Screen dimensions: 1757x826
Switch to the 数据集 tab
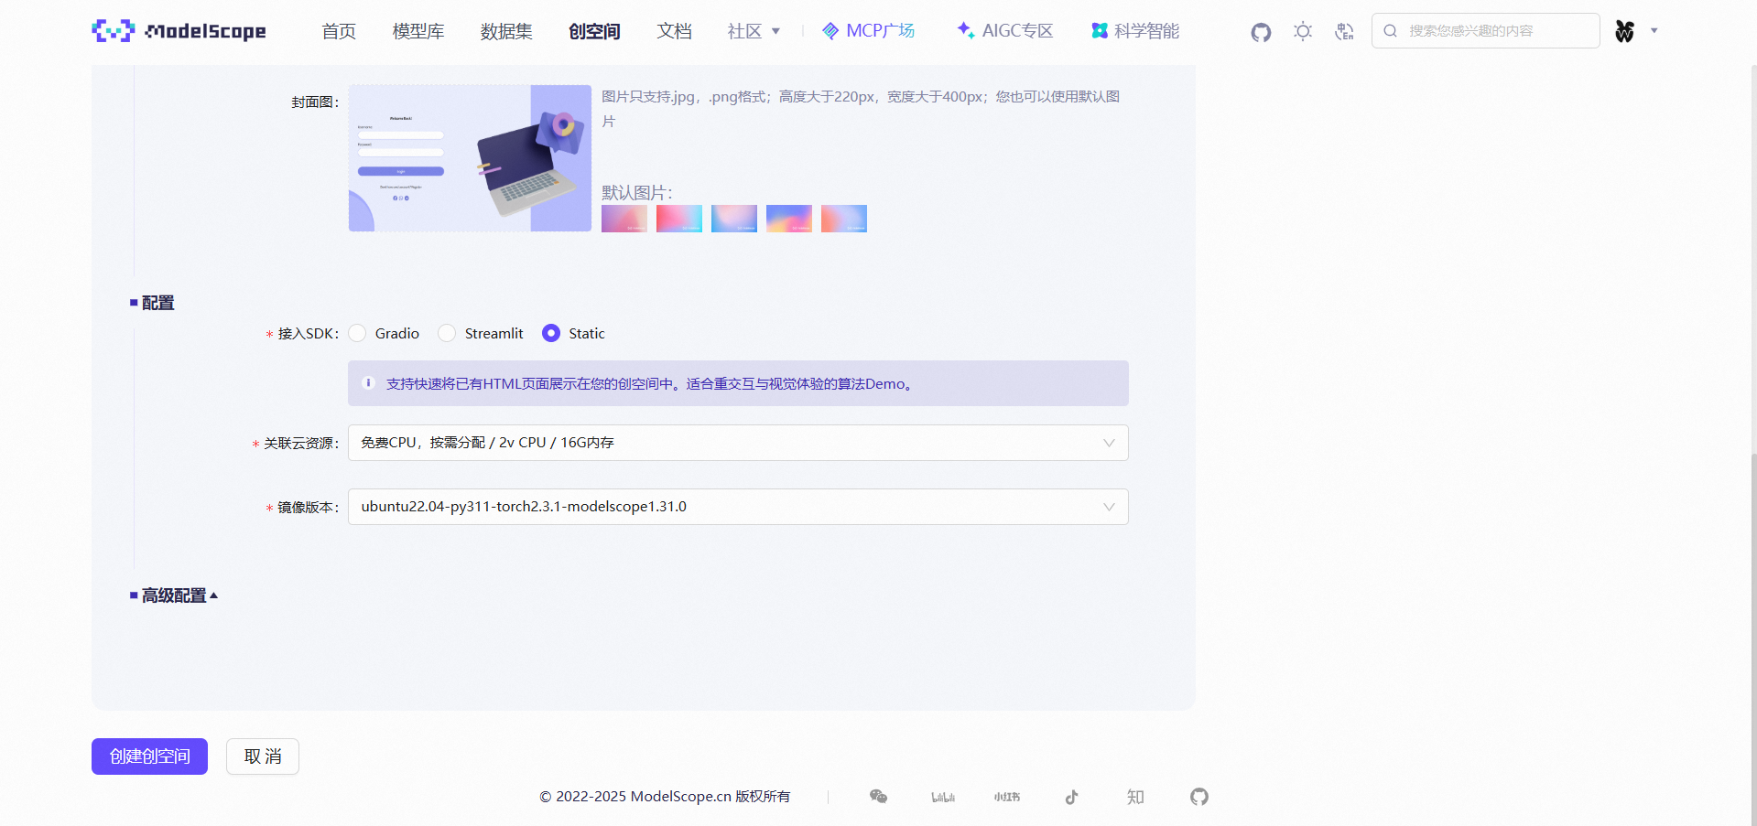[506, 30]
